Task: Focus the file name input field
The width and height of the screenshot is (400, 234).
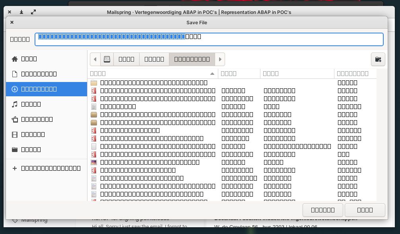Action: (209, 39)
